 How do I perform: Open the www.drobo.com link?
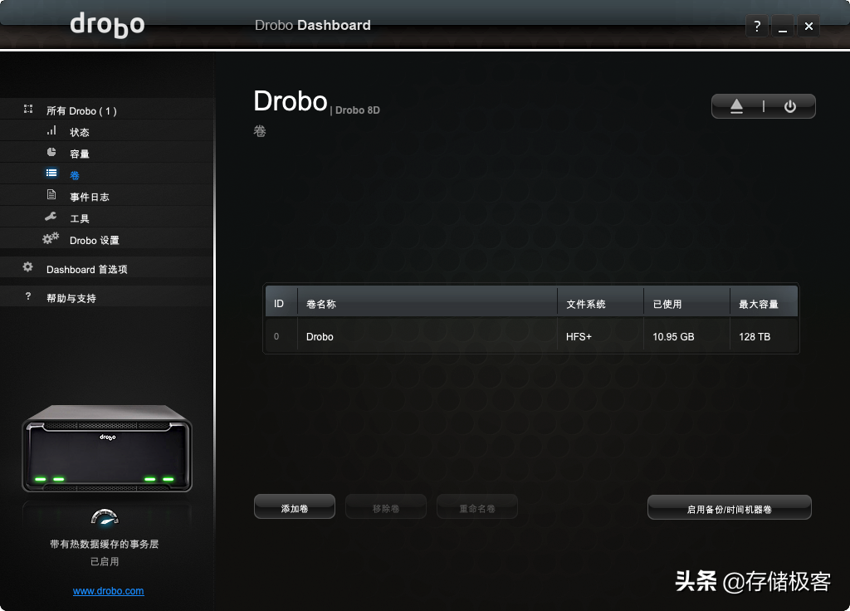(109, 591)
